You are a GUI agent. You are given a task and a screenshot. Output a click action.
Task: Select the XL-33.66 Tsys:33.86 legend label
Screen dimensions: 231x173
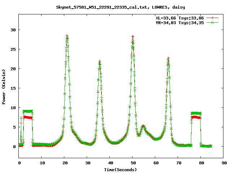[x=180, y=18]
